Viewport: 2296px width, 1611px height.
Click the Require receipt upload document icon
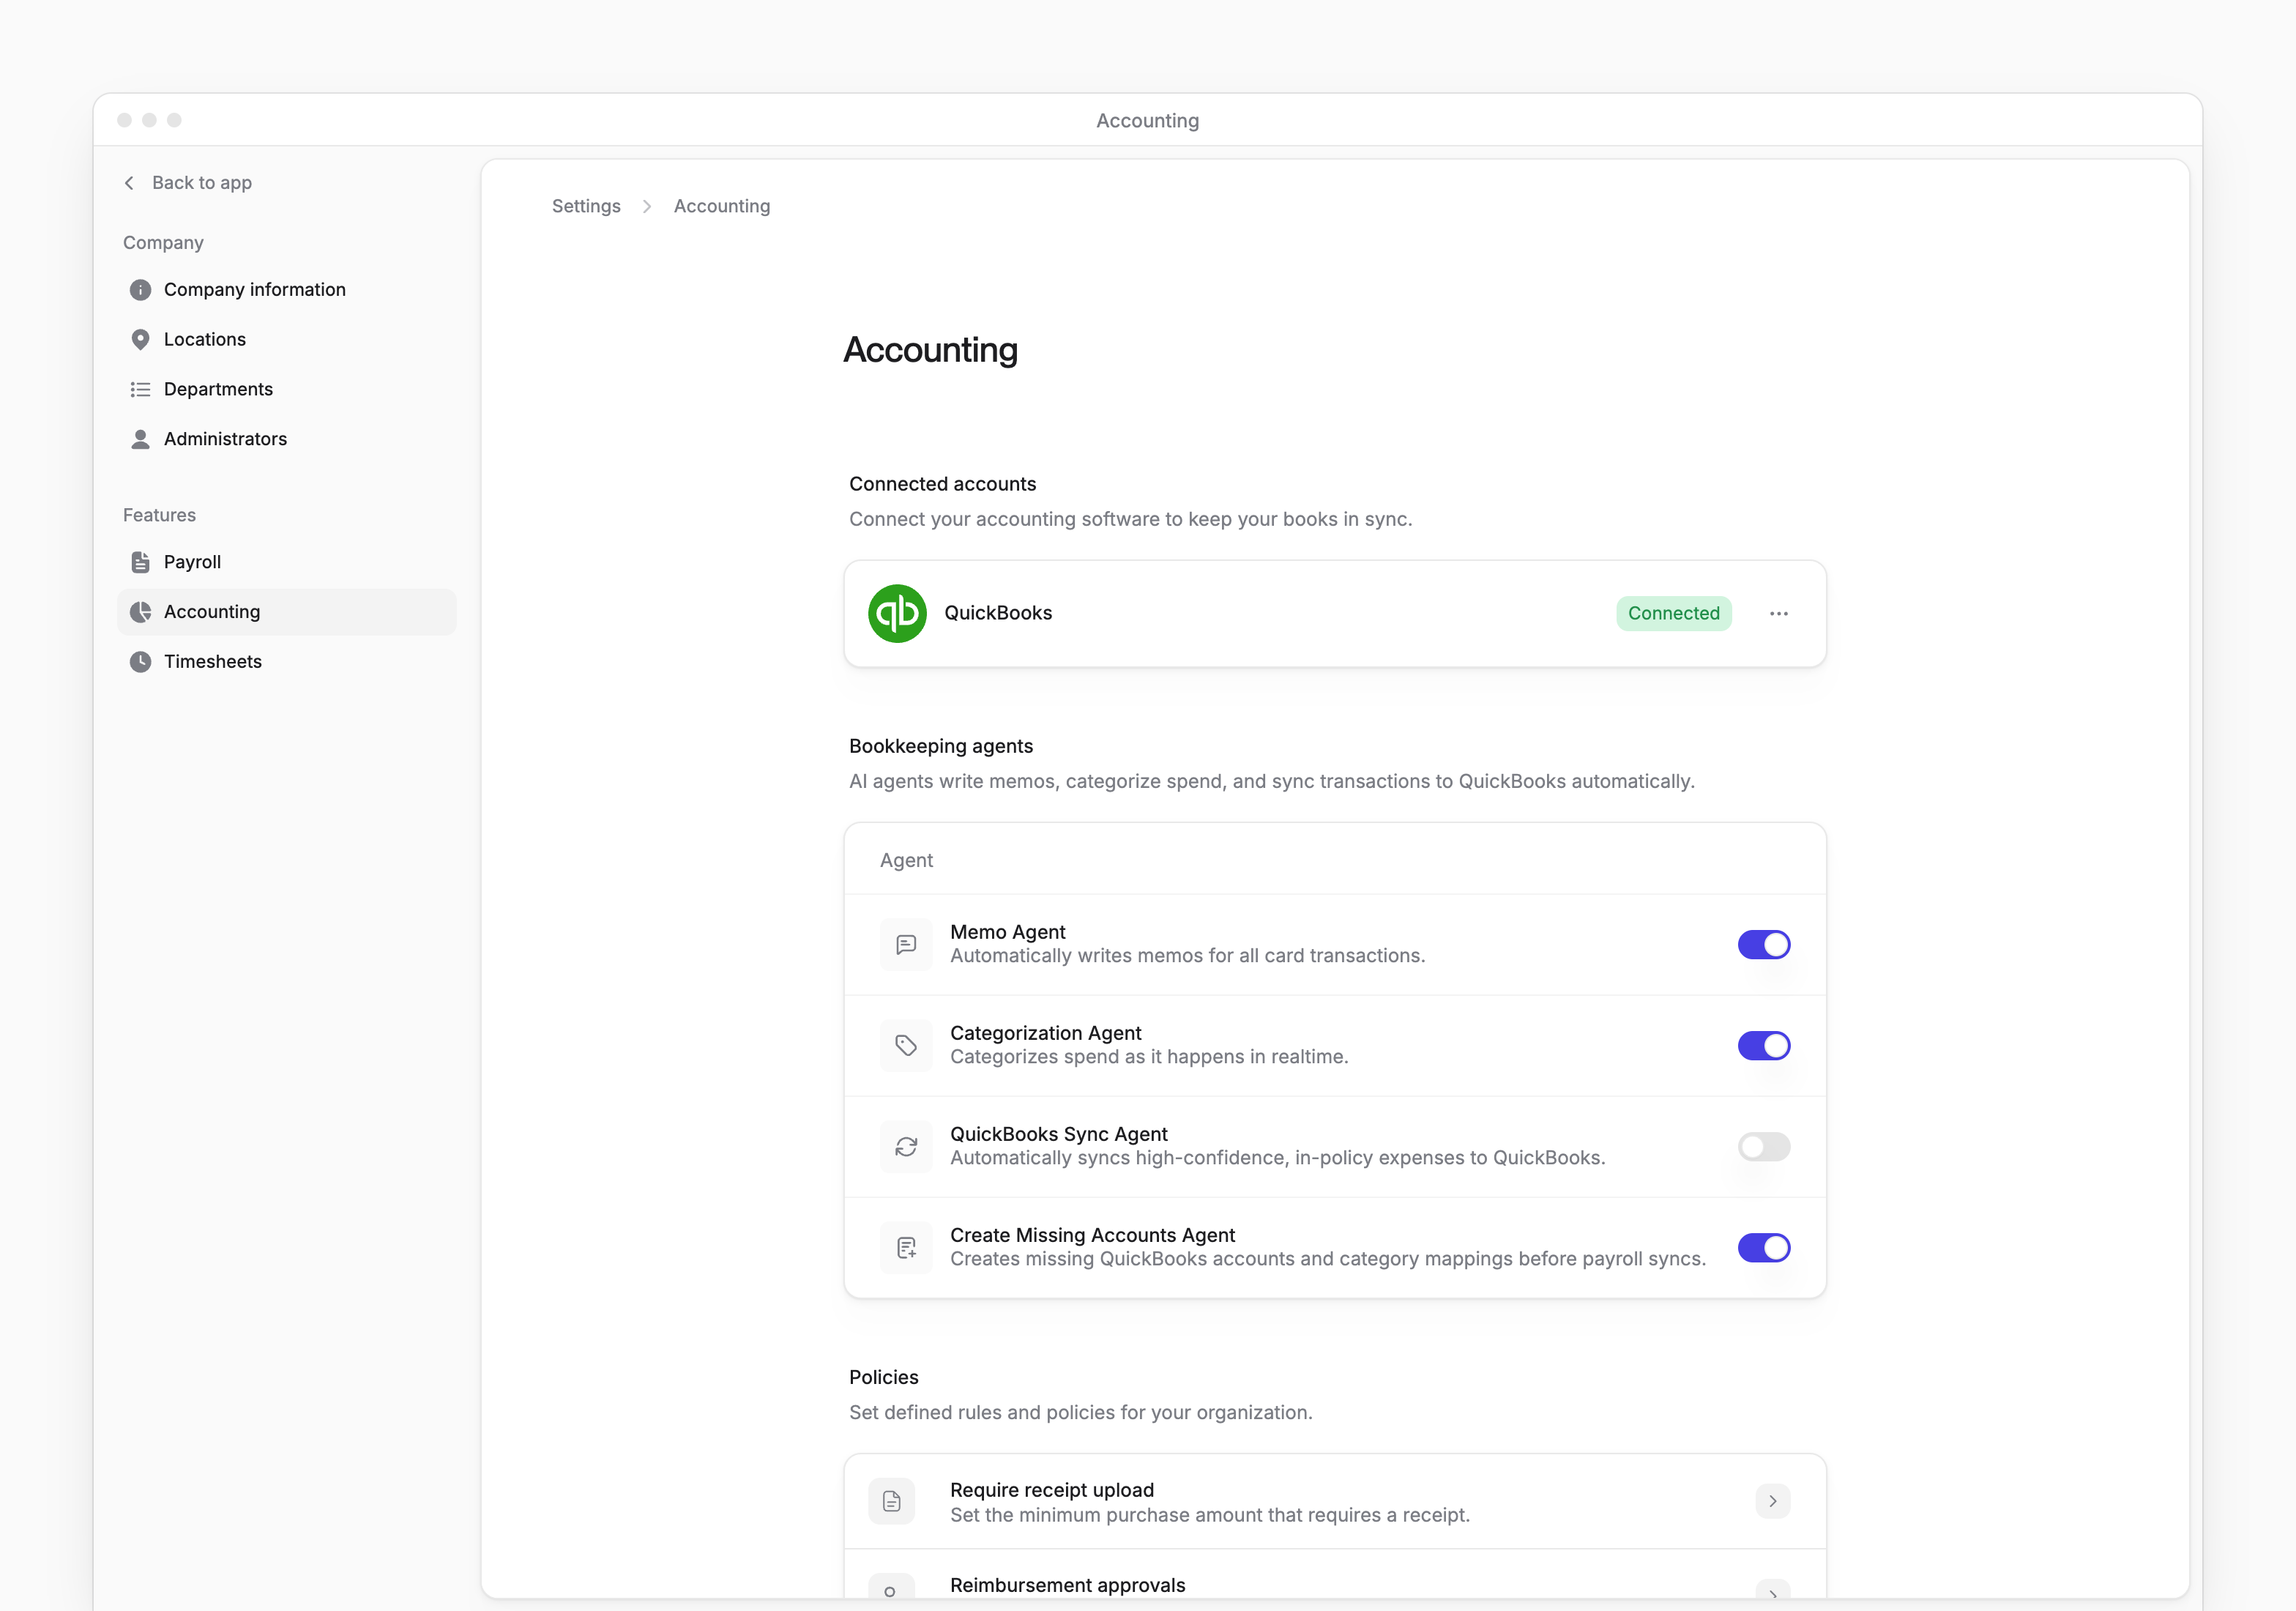point(892,1501)
